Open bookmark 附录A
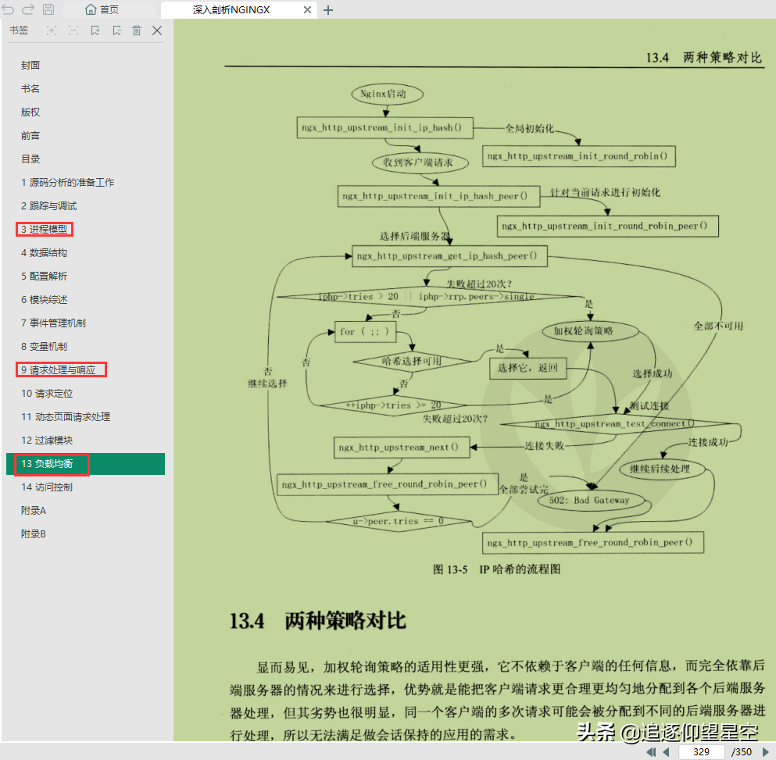Image resolution: width=776 pixels, height=760 pixels. click(33, 511)
